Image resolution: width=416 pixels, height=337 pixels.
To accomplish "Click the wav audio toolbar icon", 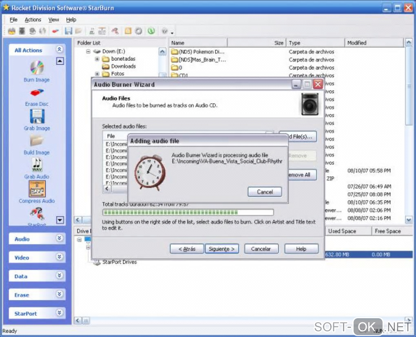I will click(92, 31).
